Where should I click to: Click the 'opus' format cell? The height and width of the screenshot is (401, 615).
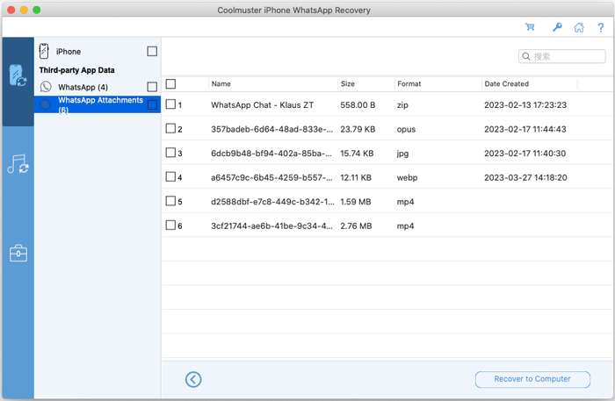click(406, 130)
